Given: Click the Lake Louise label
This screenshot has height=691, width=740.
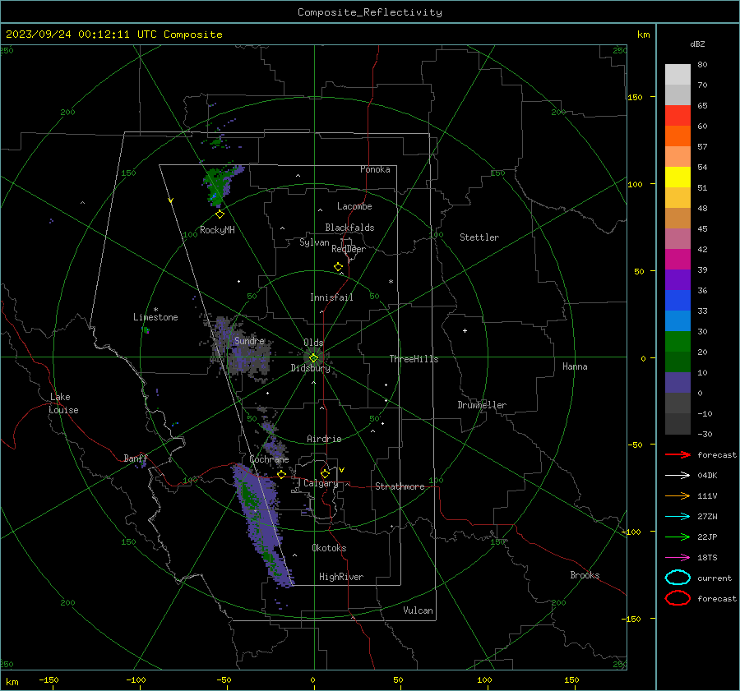Looking at the screenshot, I should [x=63, y=403].
